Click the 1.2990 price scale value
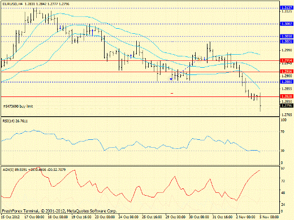Image resolution: width=294 pixels, height=220 pixels. [287, 50]
